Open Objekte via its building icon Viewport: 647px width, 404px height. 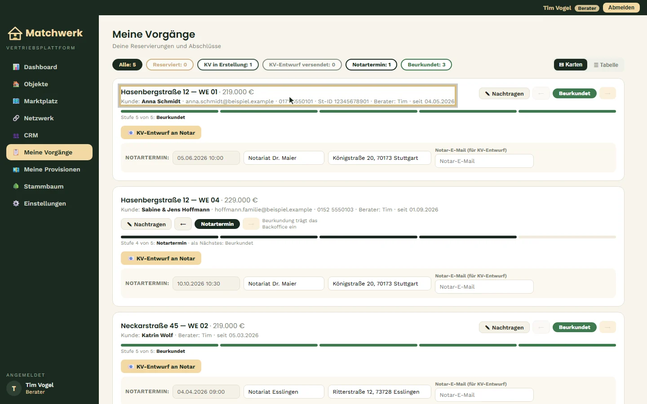(16, 84)
